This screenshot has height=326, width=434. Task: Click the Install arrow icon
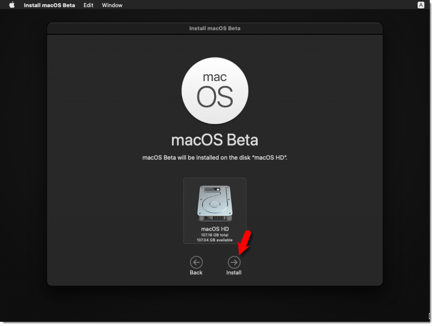(x=234, y=262)
